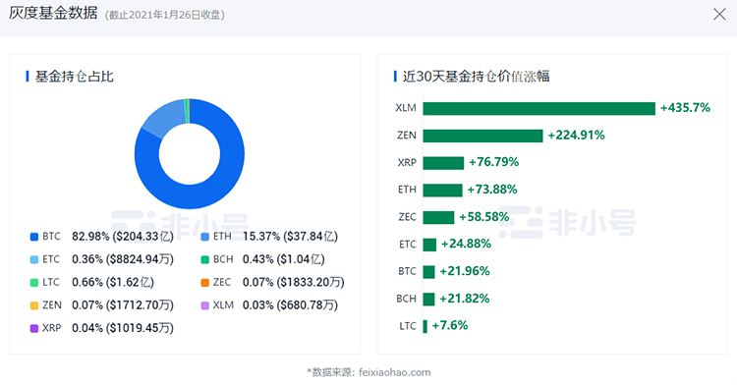Click XLM holding value 0.03% ($680.78万)

[290, 305]
